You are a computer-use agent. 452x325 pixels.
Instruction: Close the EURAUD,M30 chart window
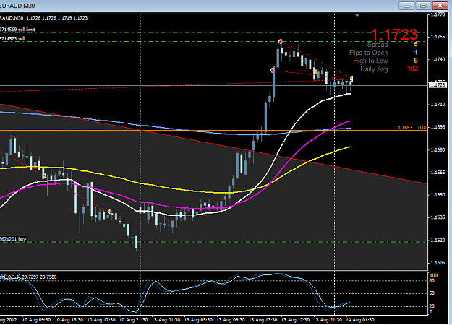(x=440, y=6)
